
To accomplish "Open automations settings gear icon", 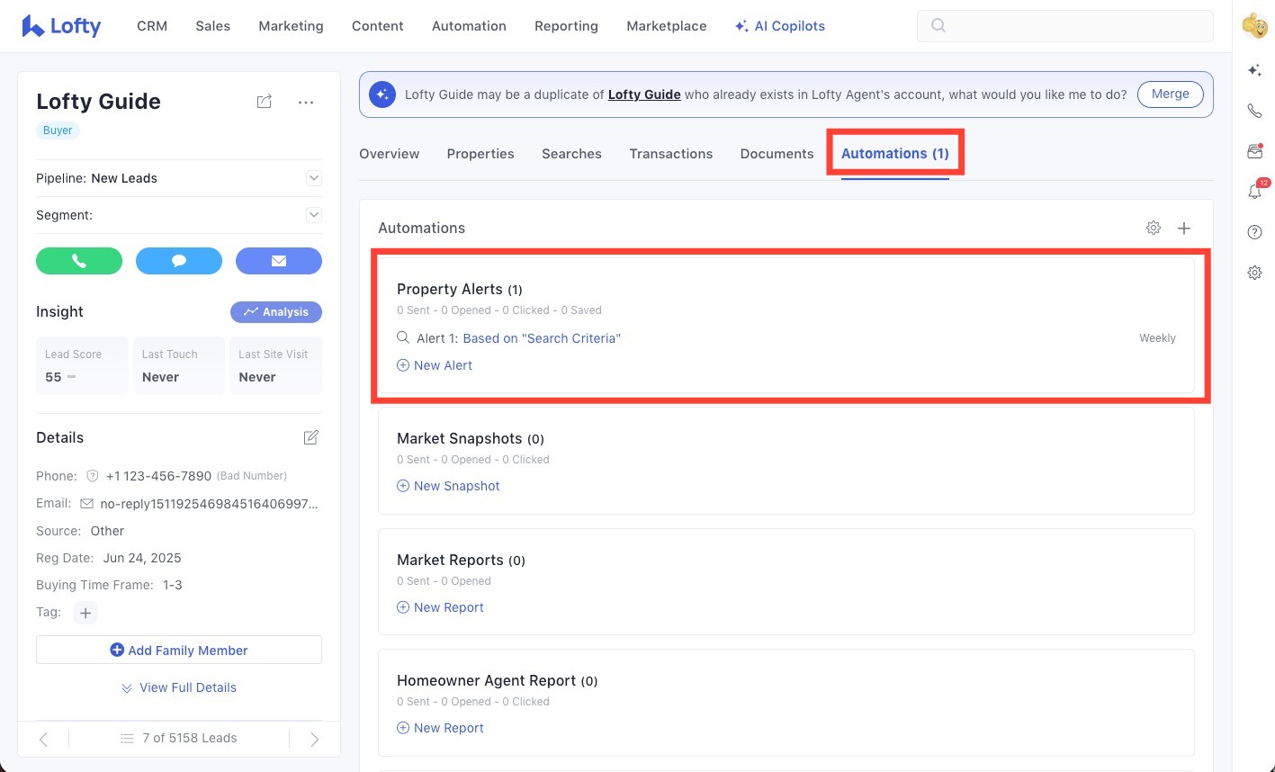I will tap(1153, 228).
